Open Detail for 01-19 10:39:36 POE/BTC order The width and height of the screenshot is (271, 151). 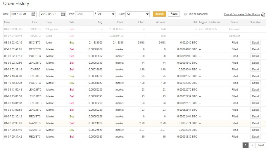tap(255, 83)
